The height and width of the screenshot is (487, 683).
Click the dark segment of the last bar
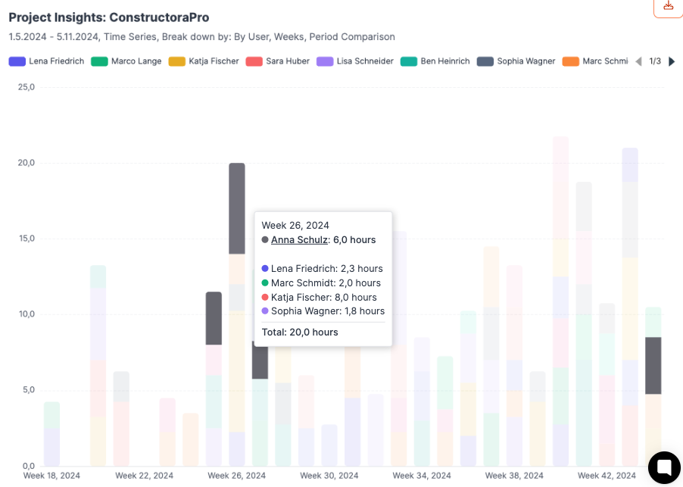(x=653, y=365)
